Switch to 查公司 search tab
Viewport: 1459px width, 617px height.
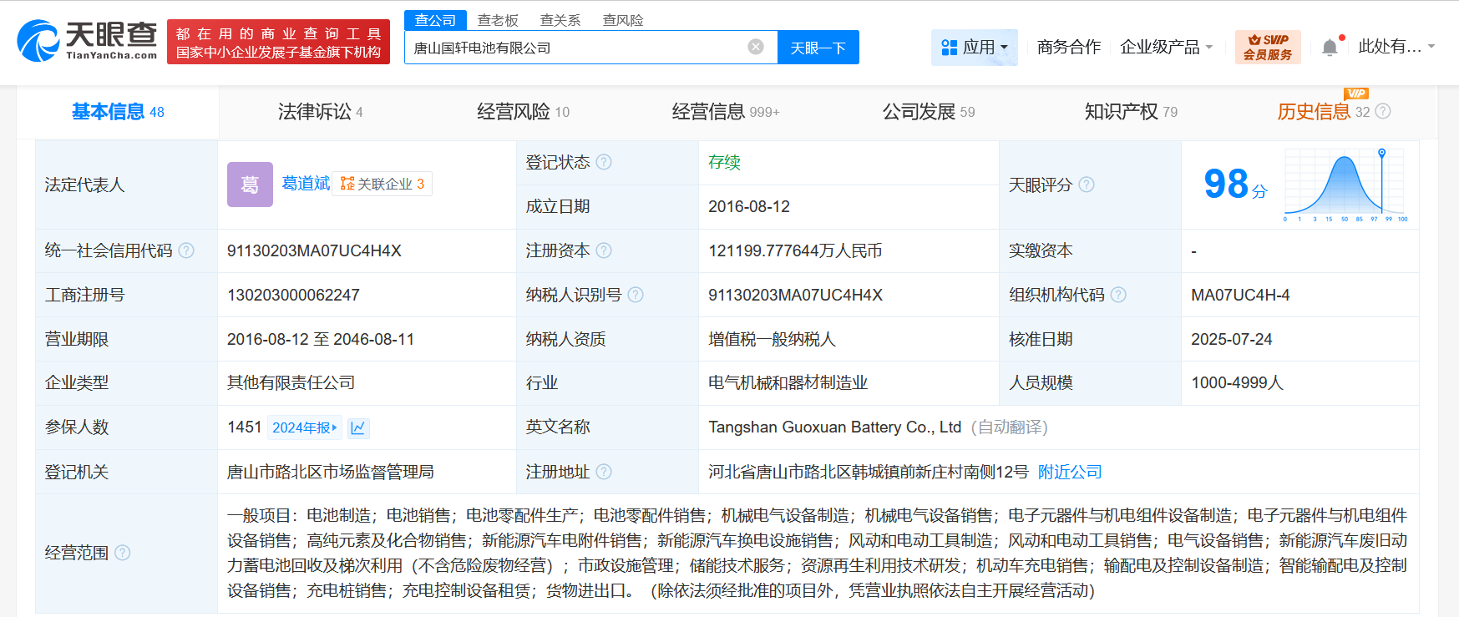(x=435, y=20)
